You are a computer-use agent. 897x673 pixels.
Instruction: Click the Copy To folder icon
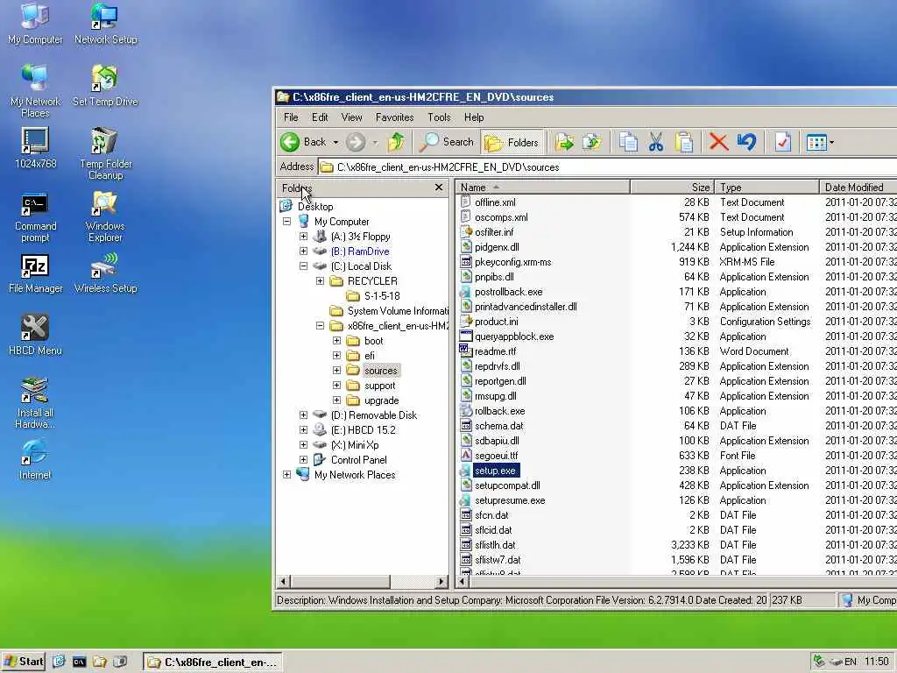tap(592, 142)
